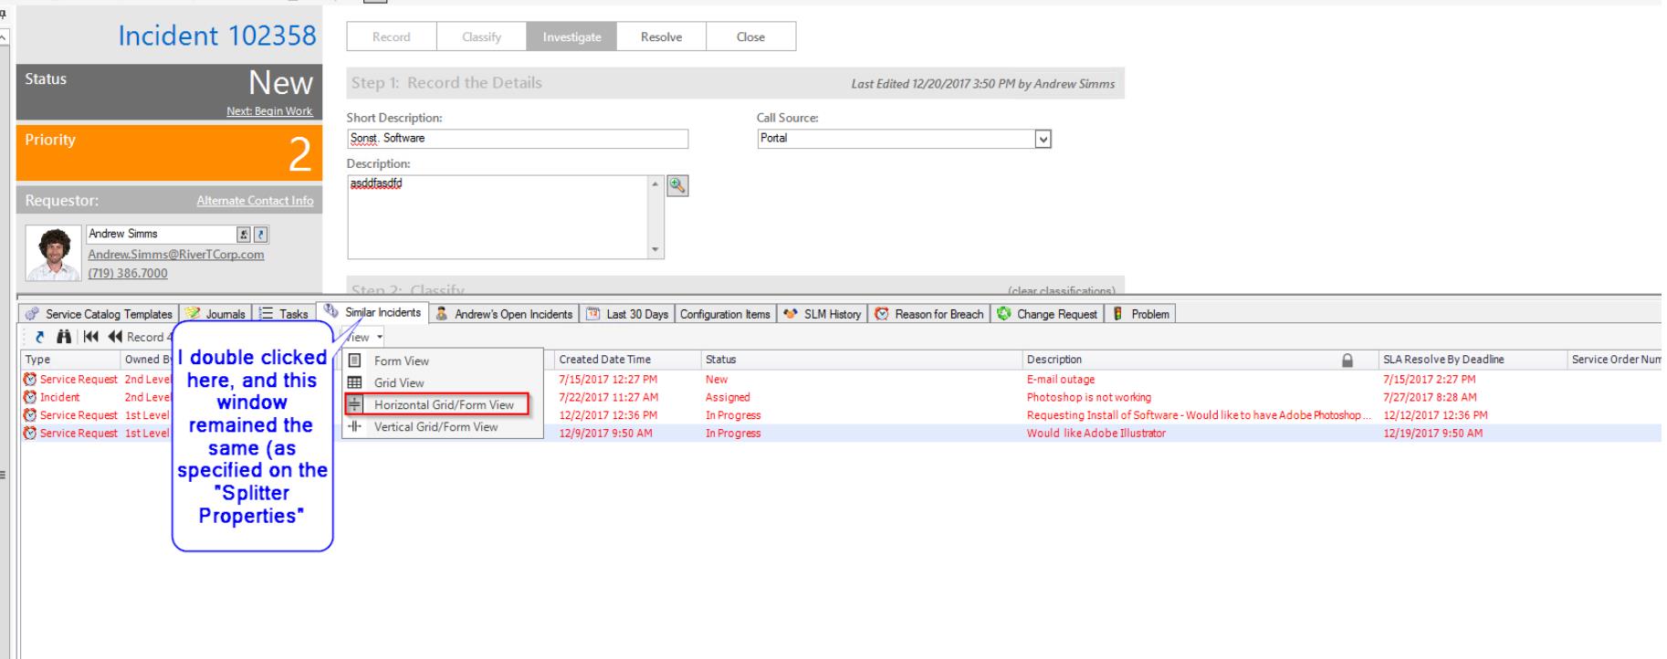This screenshot has width=1667, height=659.
Task: Click the blue arrow icon beside Andrew Simms
Action: pyautogui.click(x=260, y=235)
